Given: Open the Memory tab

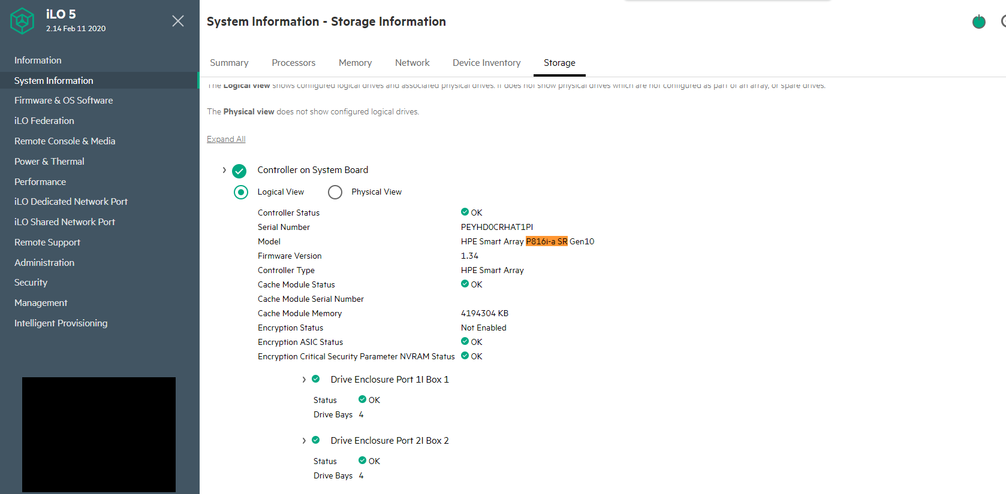Looking at the screenshot, I should [355, 63].
